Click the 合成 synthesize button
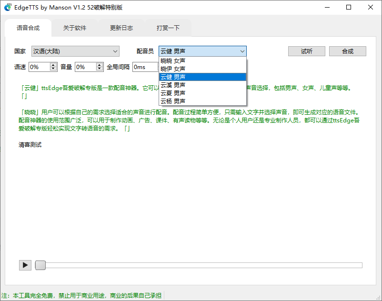The width and height of the screenshot is (382, 301). 347,51
